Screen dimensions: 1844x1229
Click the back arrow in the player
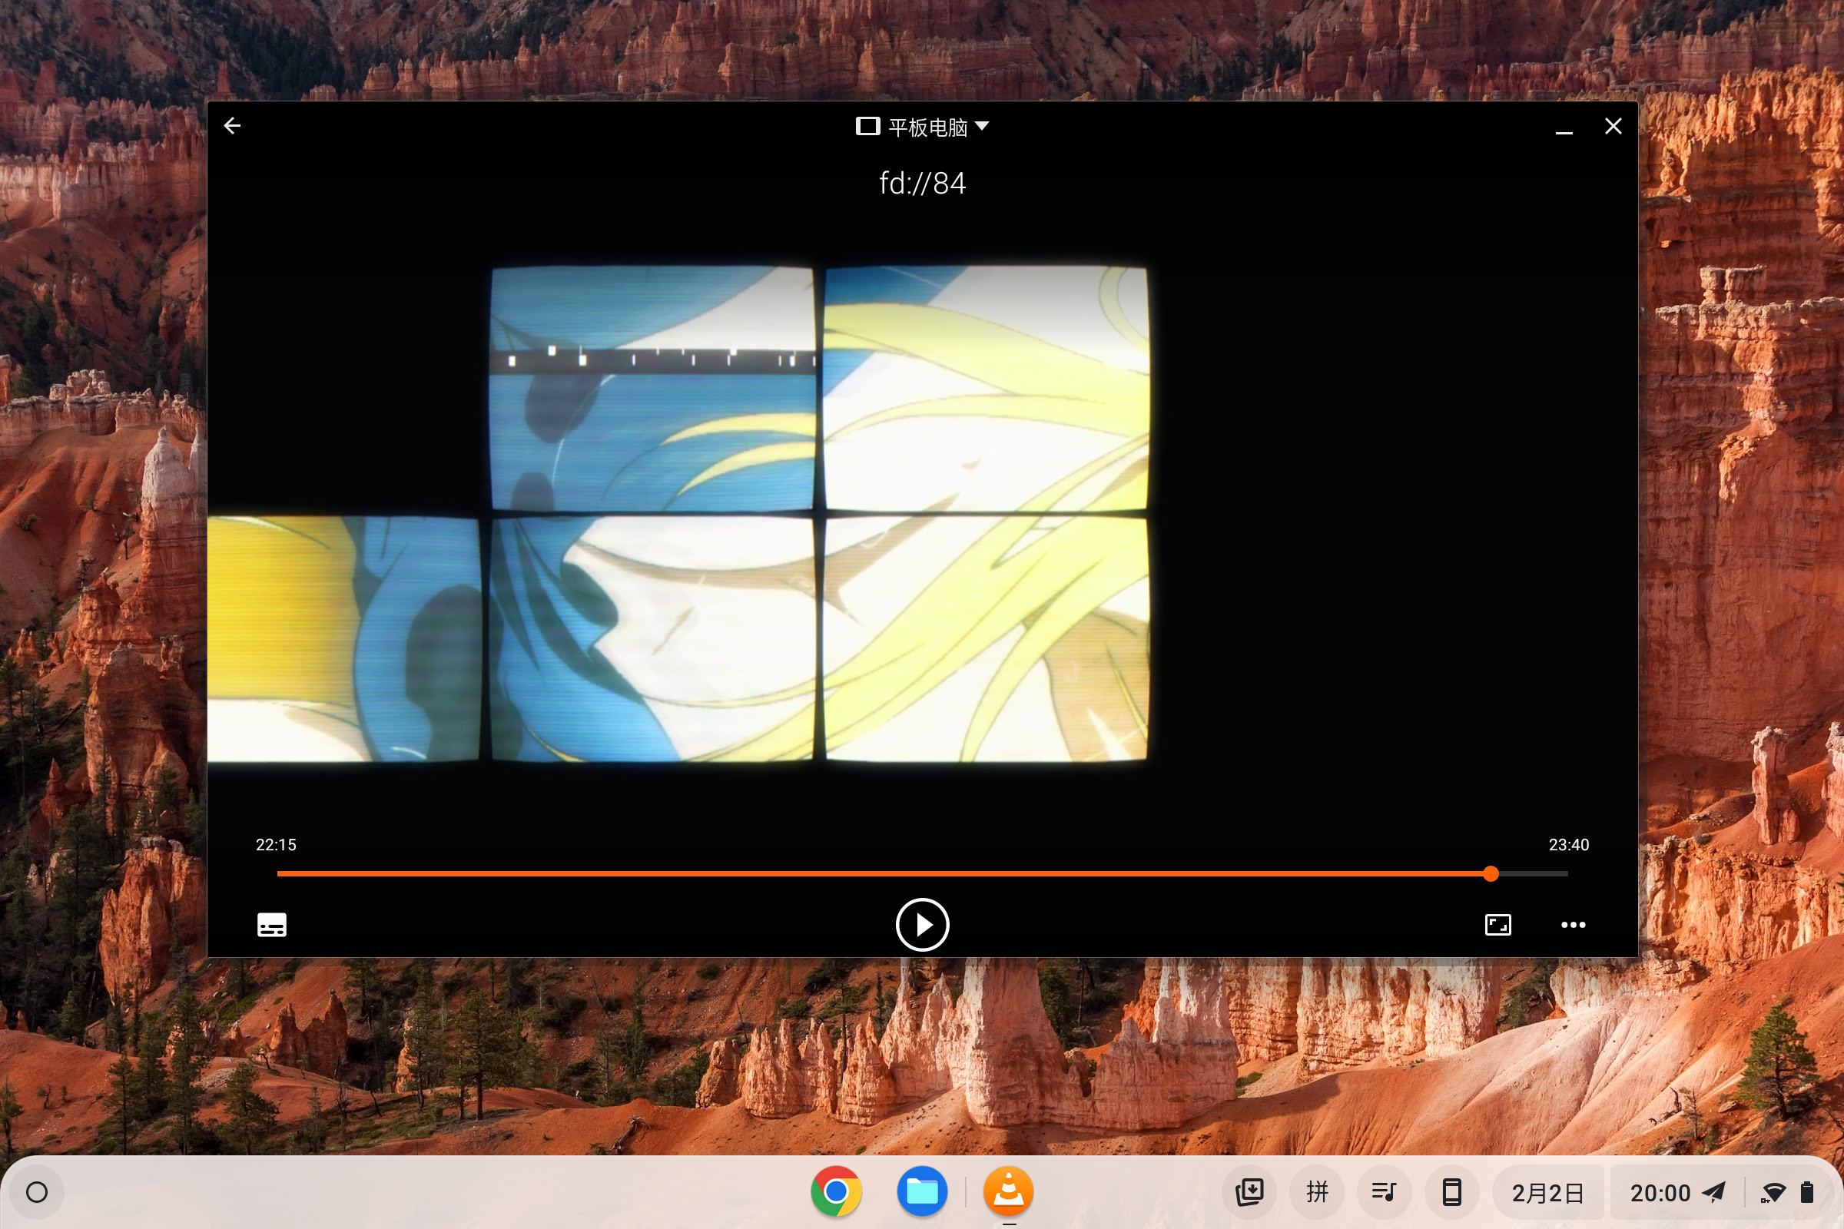coord(232,125)
